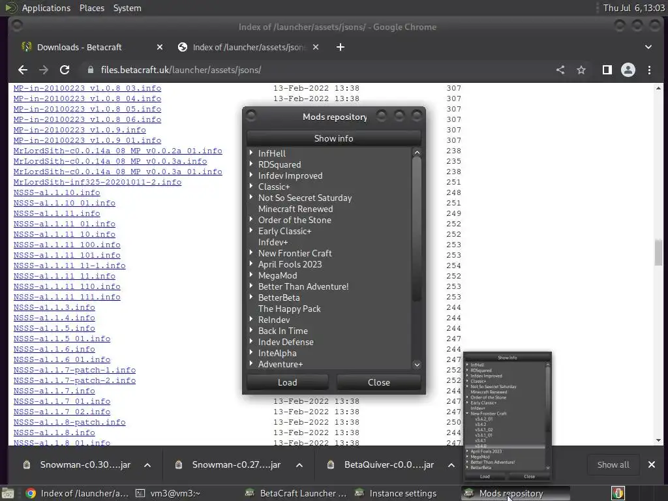
Task: Select Indev Defense mod
Action: pos(286,342)
